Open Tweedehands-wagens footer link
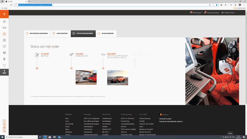247x139 pixels. [x=91, y=124]
